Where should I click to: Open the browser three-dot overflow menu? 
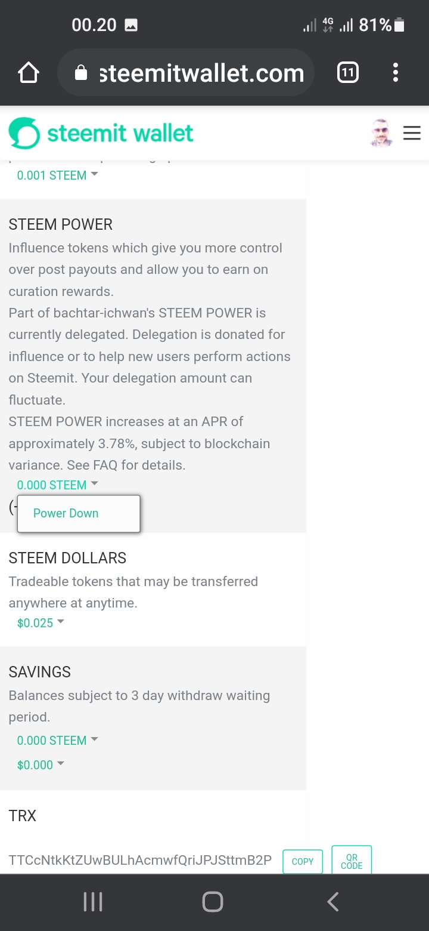pos(395,73)
